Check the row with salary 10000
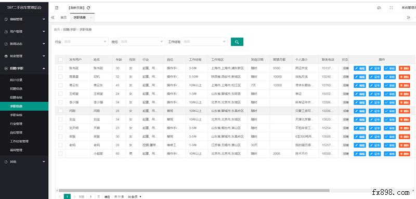The image size is (416, 199). tap(60, 76)
